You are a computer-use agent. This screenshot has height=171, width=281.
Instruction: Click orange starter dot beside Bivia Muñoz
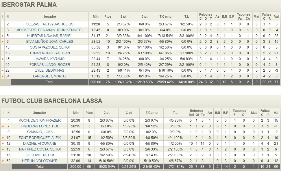click(3, 42)
